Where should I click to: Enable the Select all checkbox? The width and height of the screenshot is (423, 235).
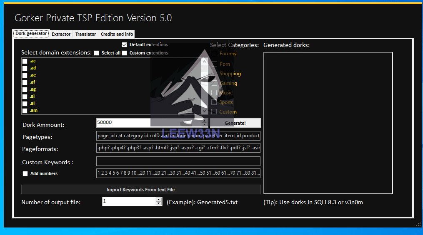[x=97, y=53]
